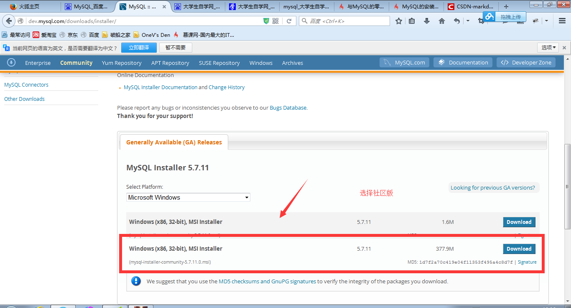Go back using the browser back arrow

coord(9,21)
